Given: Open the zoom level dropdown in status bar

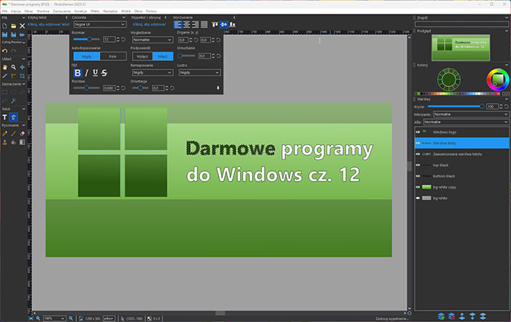Looking at the screenshot, I should 54,318.
